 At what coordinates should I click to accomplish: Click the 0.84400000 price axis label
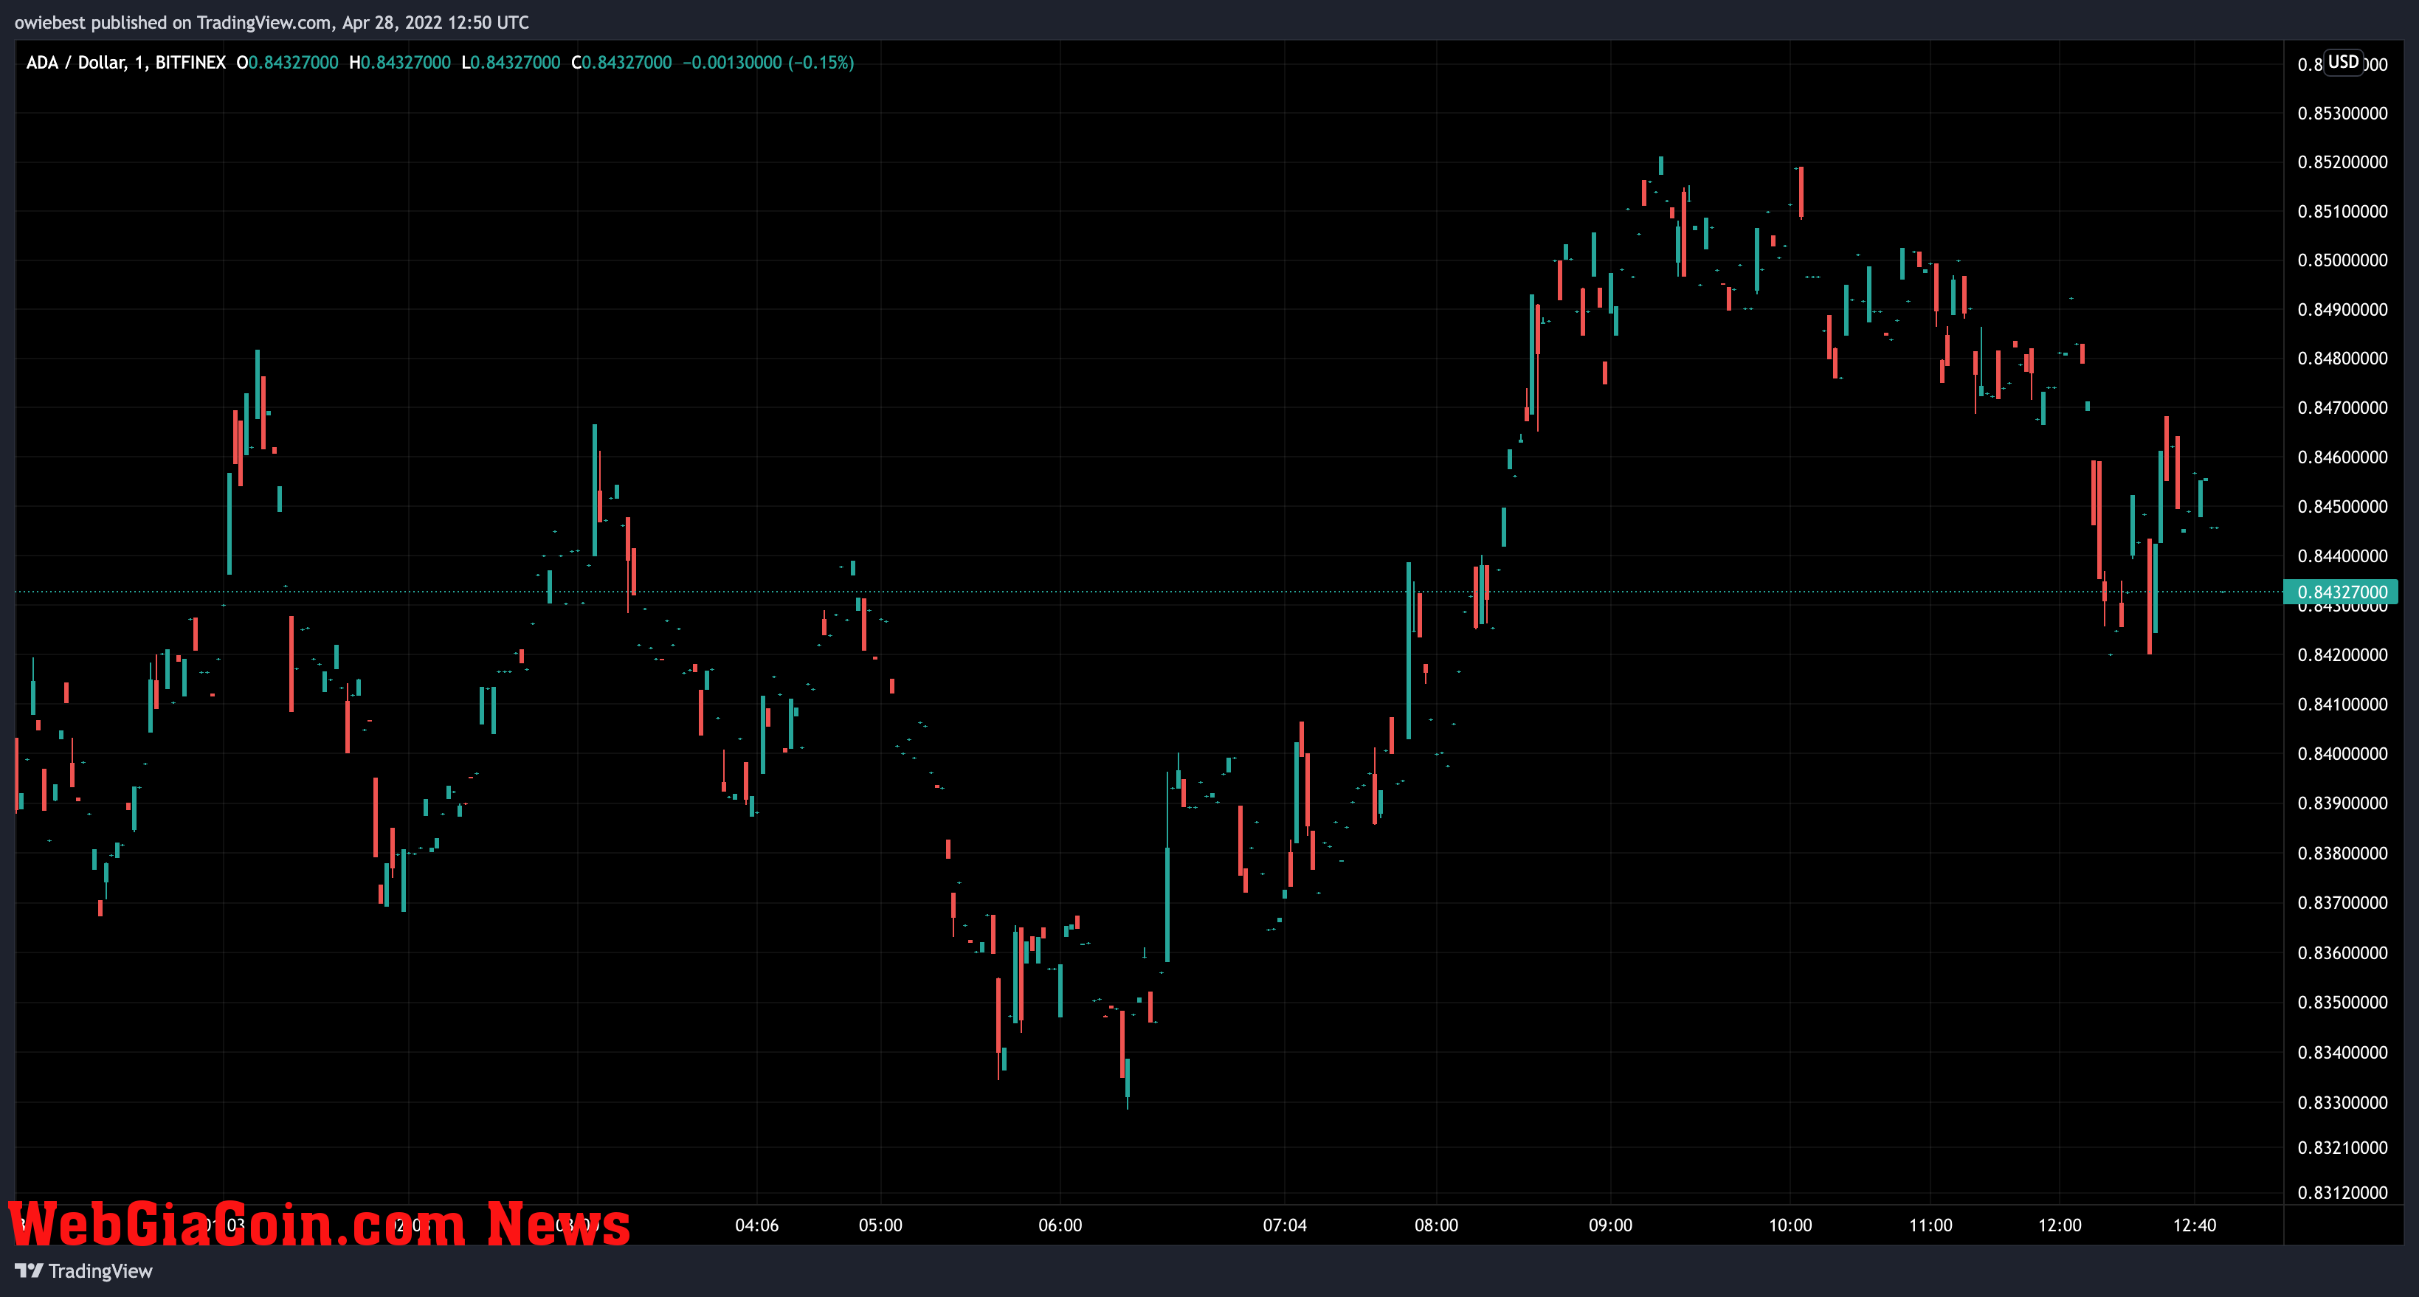2342,556
